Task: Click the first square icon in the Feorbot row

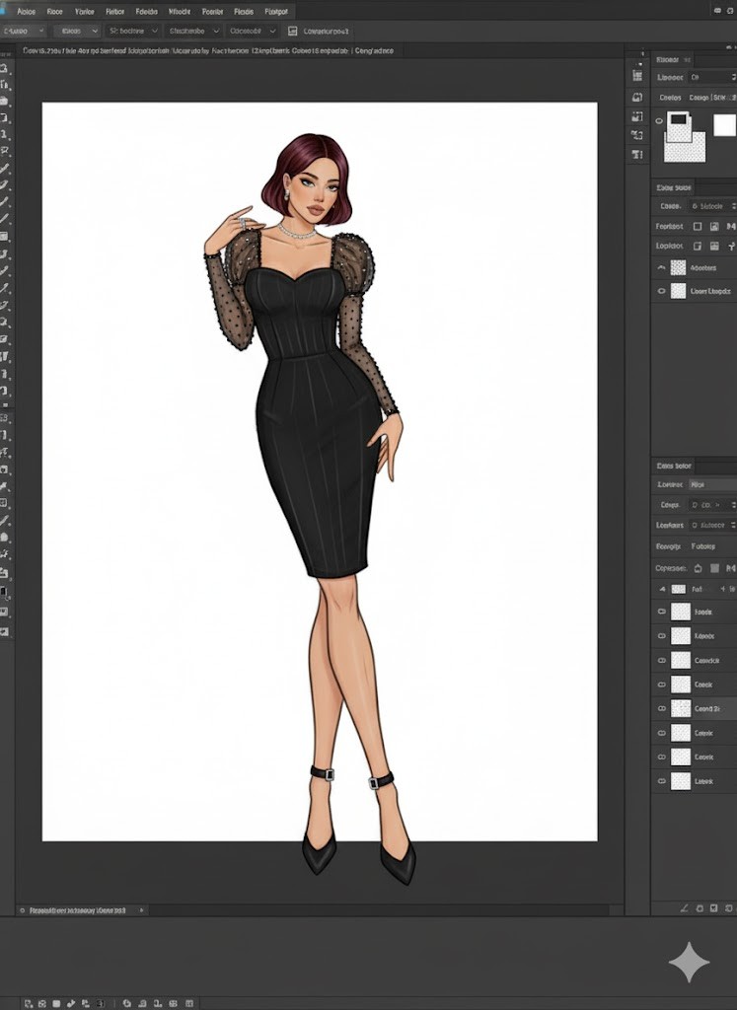Action: (x=698, y=226)
